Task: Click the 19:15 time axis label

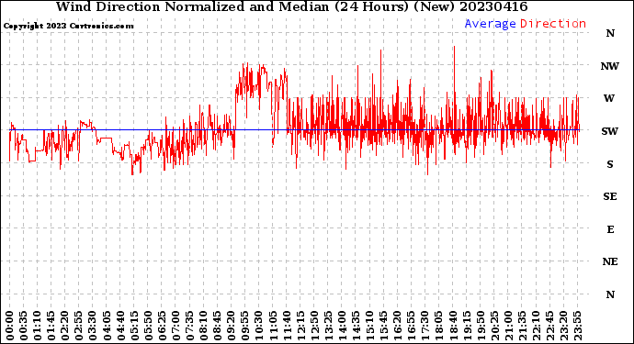Action: (x=467, y=327)
